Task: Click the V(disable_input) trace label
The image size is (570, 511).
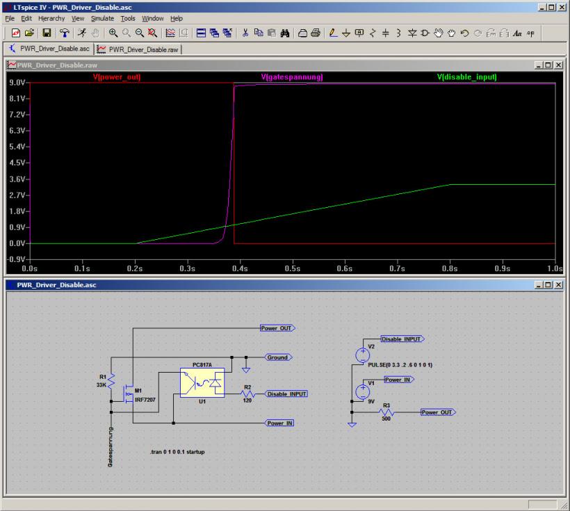Action: click(467, 77)
